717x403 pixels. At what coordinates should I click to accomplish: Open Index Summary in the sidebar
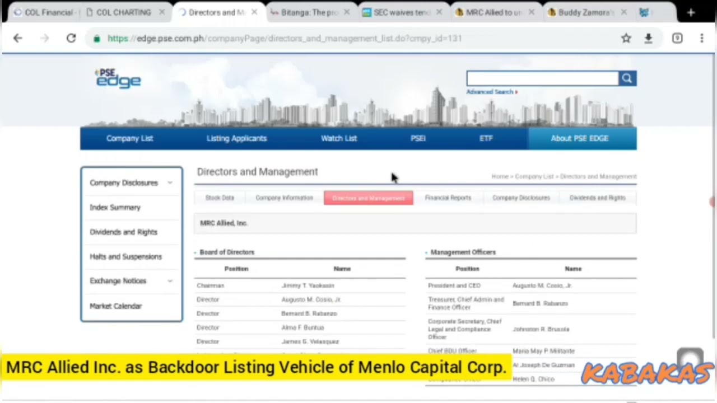[115, 207]
